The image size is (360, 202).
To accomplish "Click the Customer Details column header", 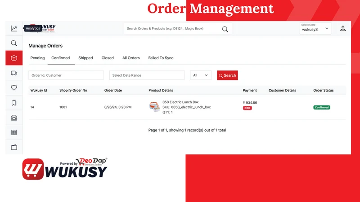I will (282, 91).
